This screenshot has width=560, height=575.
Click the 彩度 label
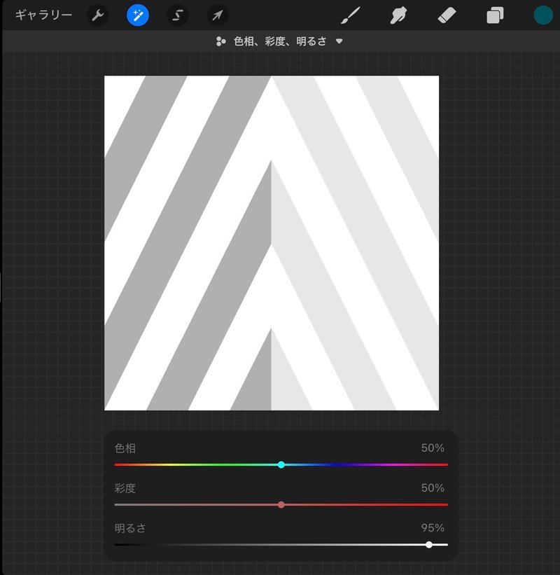125,488
